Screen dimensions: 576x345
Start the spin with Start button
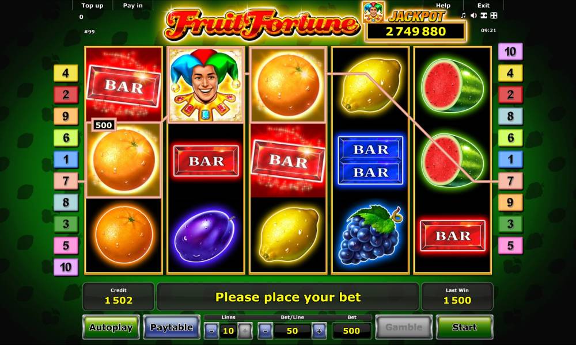point(465,327)
